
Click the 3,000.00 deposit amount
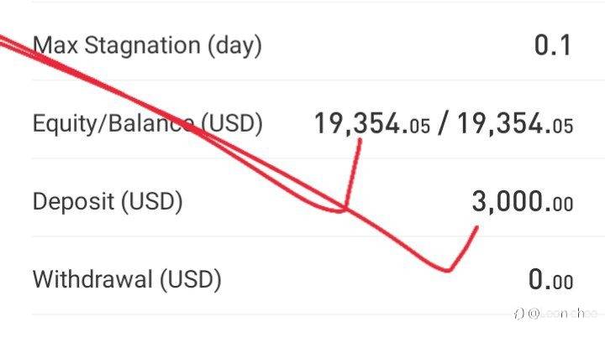point(523,202)
